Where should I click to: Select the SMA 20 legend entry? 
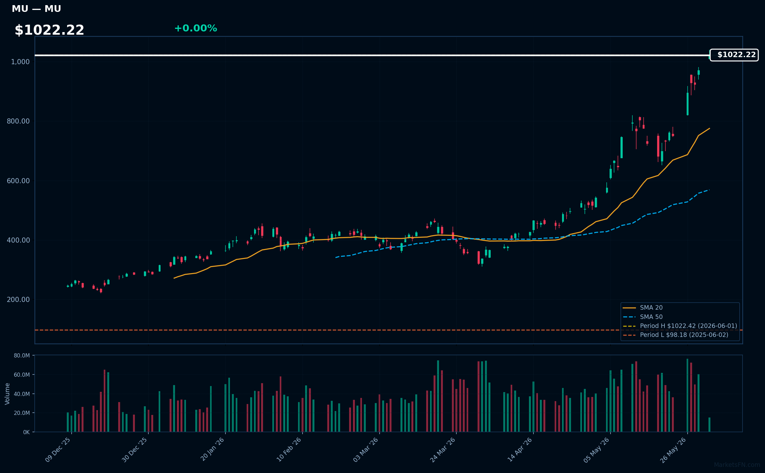pyautogui.click(x=643, y=307)
